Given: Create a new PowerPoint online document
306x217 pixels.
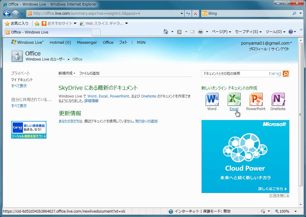Looking at the screenshot, I should click(x=256, y=102).
